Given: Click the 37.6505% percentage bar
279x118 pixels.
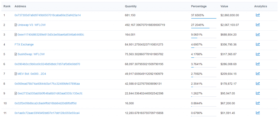Looking at the screenshot, I should click(204, 18).
